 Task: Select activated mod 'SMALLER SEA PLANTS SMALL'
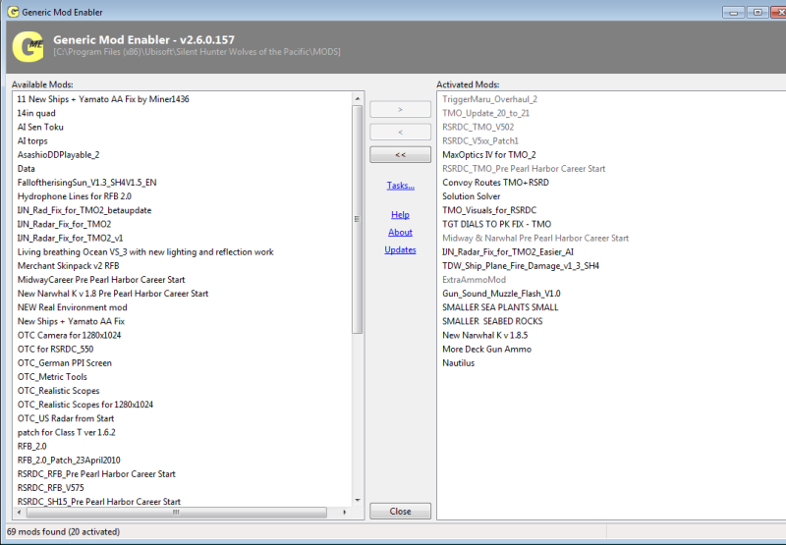point(500,307)
